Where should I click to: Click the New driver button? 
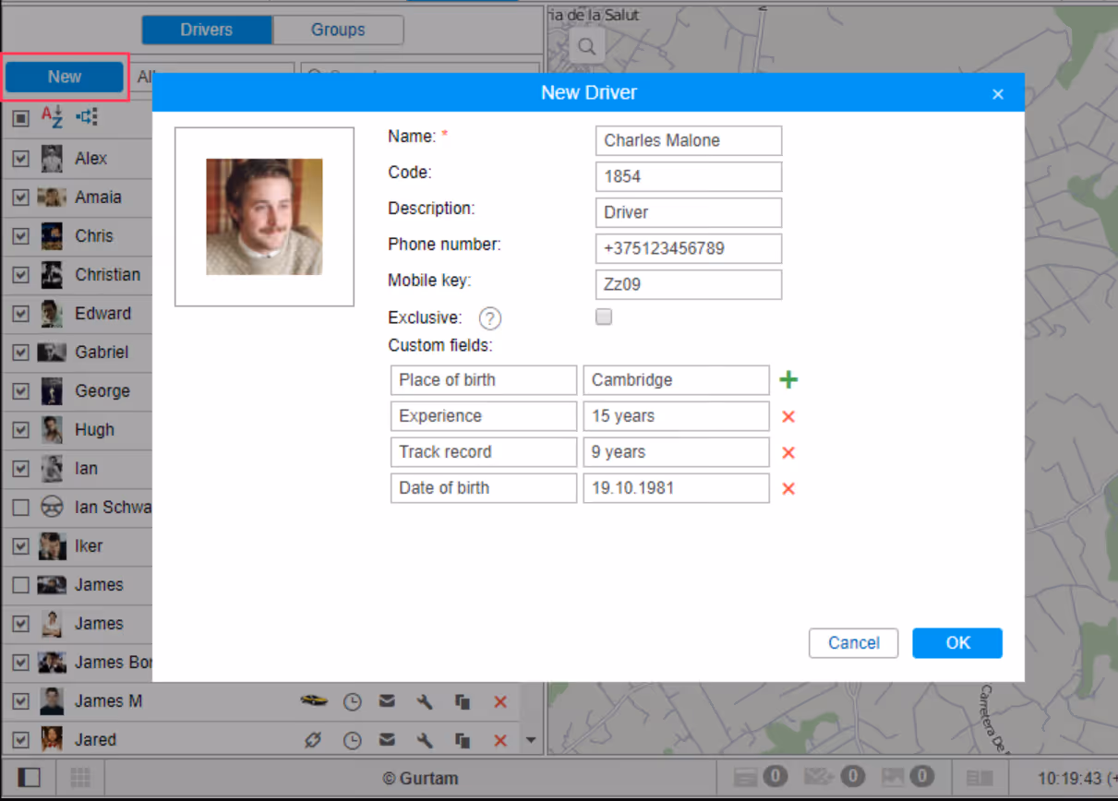tap(65, 78)
